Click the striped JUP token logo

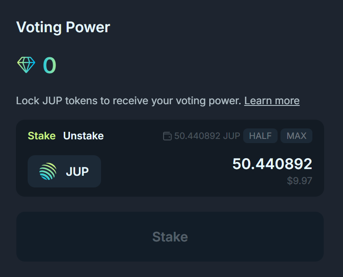(x=48, y=172)
